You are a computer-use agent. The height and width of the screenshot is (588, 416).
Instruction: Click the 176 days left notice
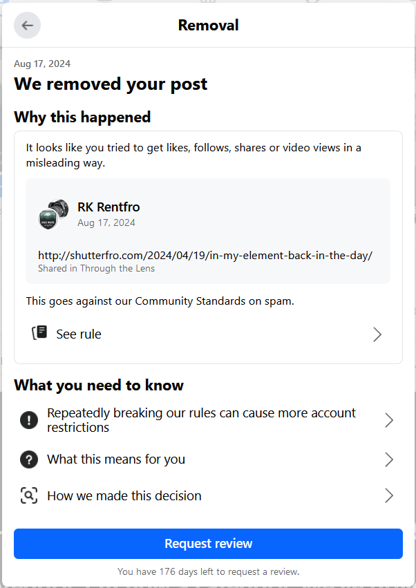(x=208, y=572)
